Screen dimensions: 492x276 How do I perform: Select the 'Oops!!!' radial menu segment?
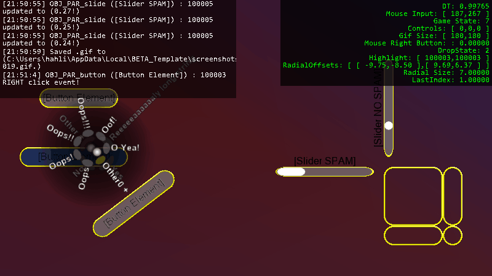click(x=88, y=133)
